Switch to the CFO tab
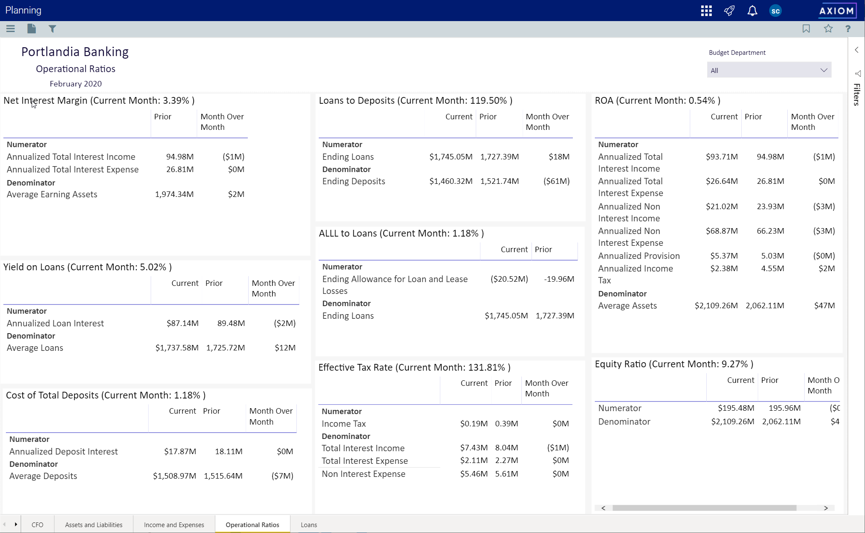This screenshot has height=533, width=865. pos(37,525)
